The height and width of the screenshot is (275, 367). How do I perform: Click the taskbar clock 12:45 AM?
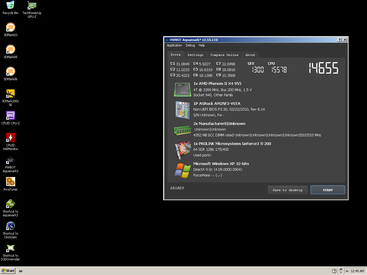point(357,271)
